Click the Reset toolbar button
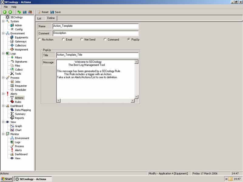 tap(43, 12)
